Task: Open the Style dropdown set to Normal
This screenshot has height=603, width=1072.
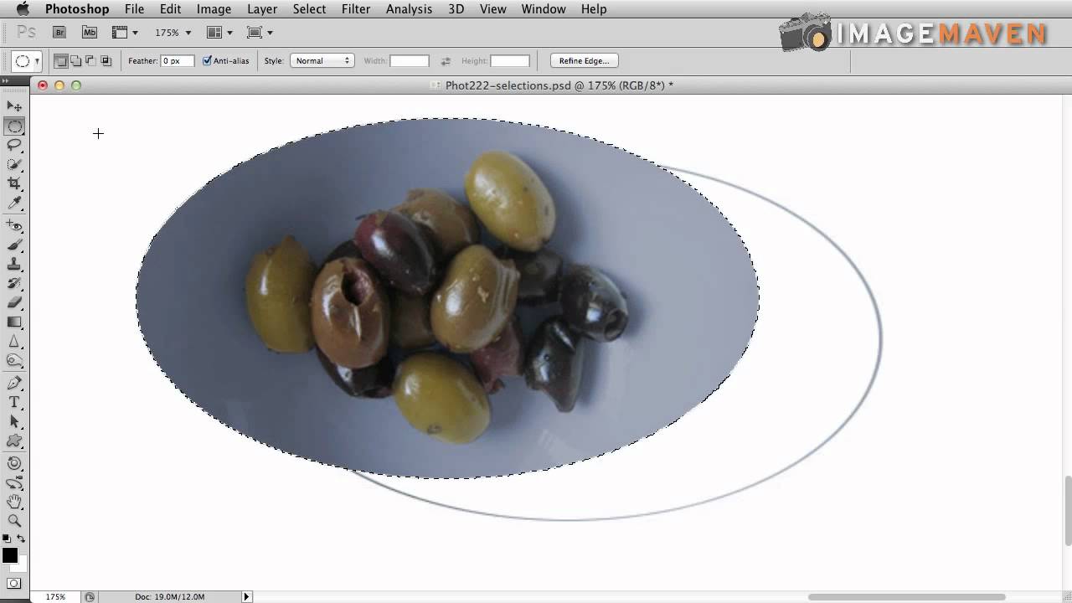Action: (x=322, y=61)
